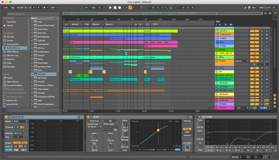Select RMS mode in PUMP compressor

[x=187, y=132]
